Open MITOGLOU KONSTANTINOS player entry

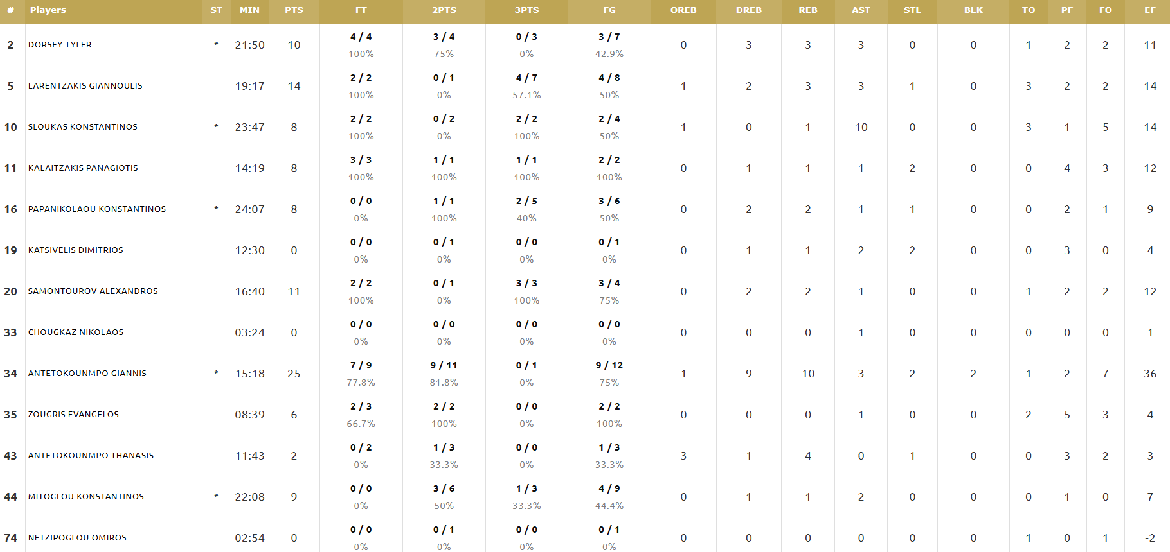pyautogui.click(x=86, y=497)
